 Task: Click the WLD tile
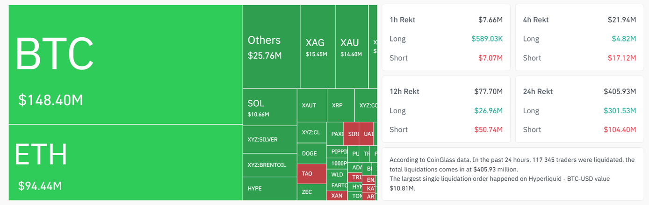337,175
